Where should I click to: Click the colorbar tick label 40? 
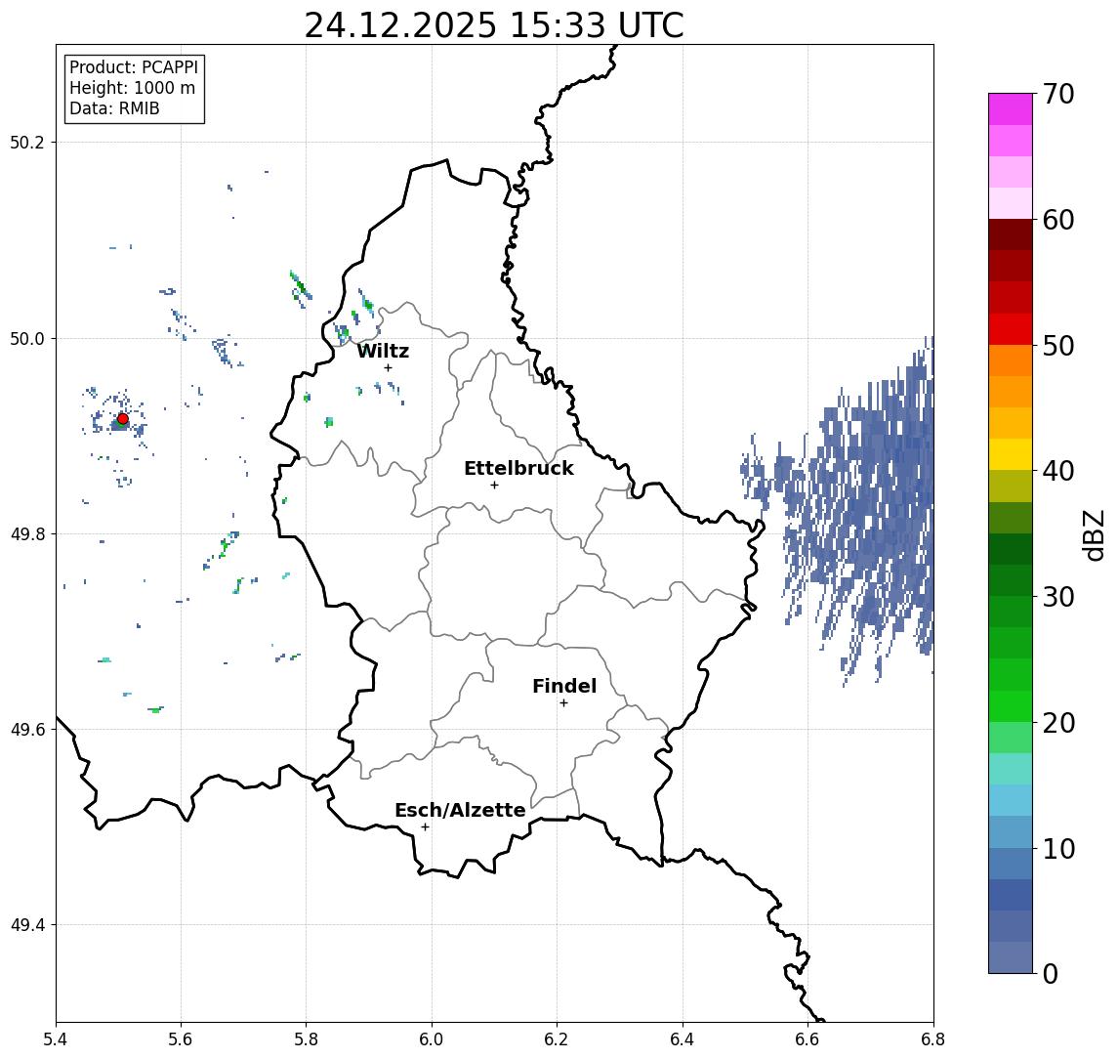coord(1058,471)
